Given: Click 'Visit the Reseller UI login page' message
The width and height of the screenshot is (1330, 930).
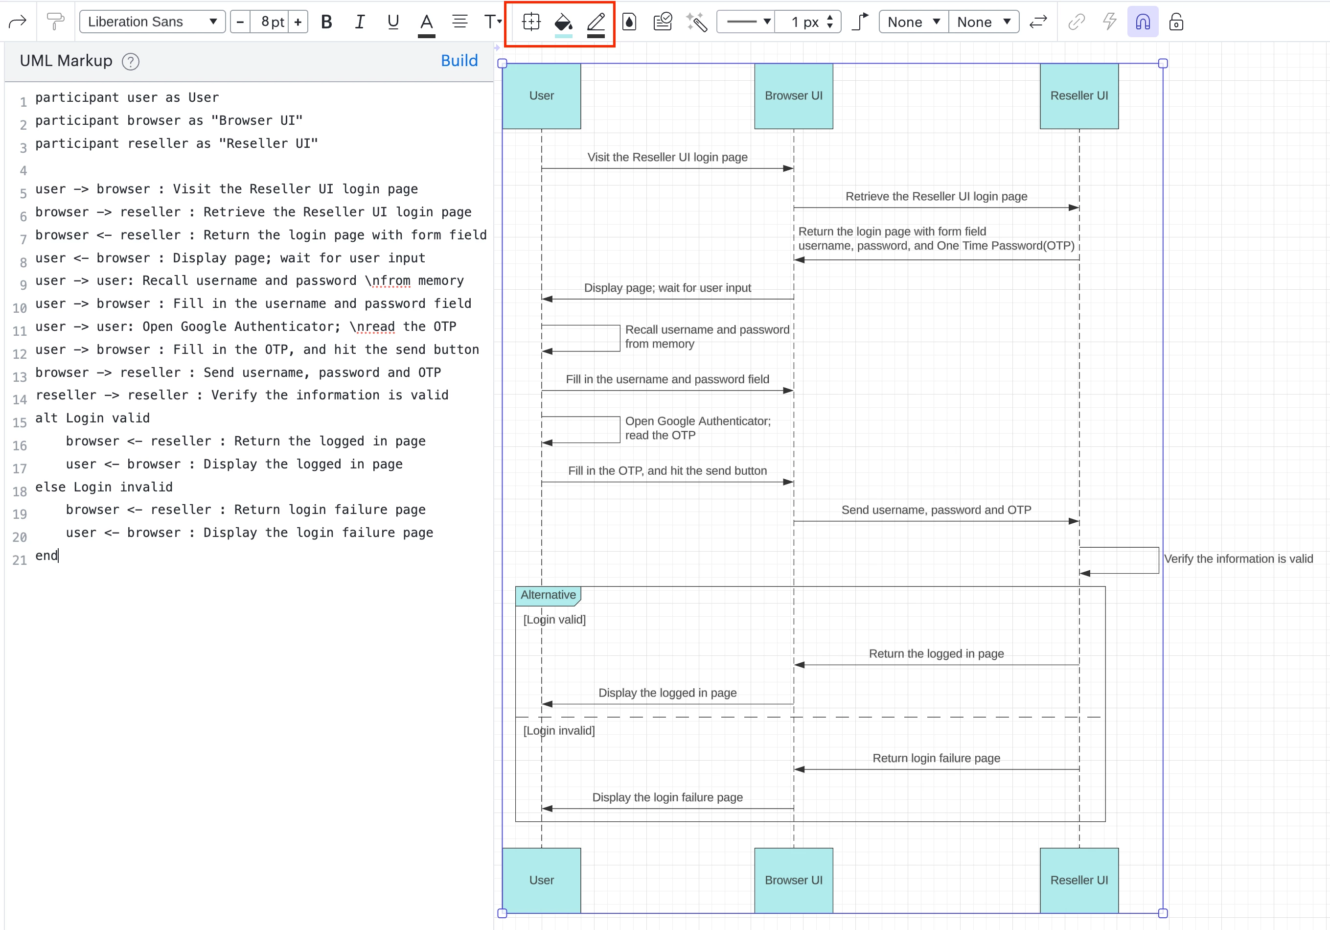Looking at the screenshot, I should 667,157.
